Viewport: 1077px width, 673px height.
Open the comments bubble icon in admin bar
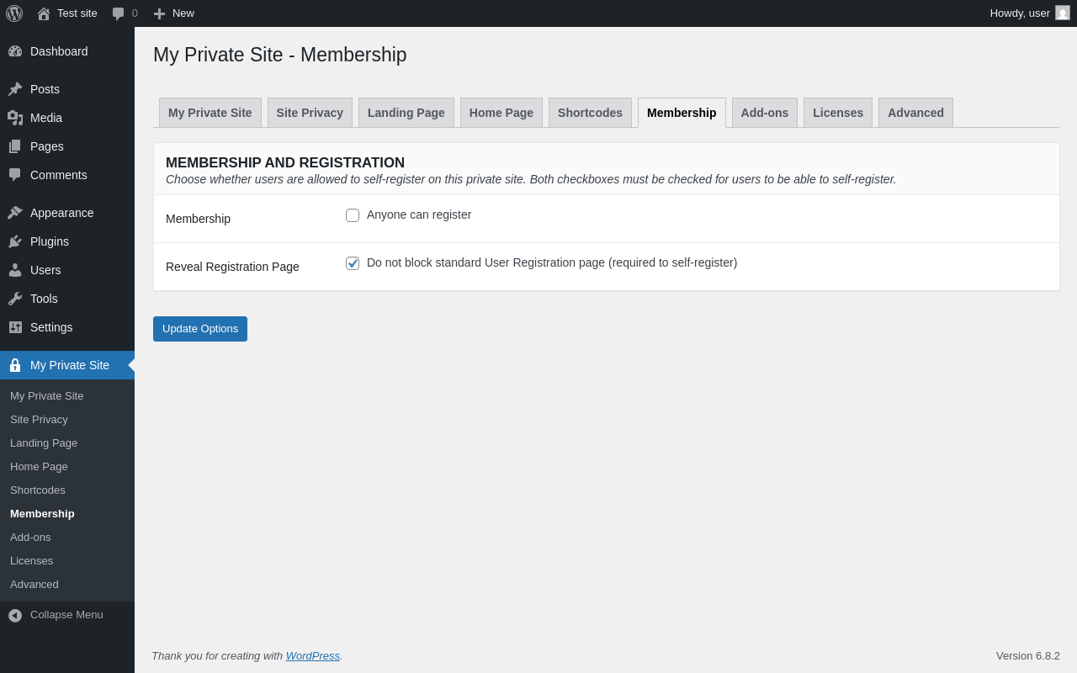(x=118, y=13)
